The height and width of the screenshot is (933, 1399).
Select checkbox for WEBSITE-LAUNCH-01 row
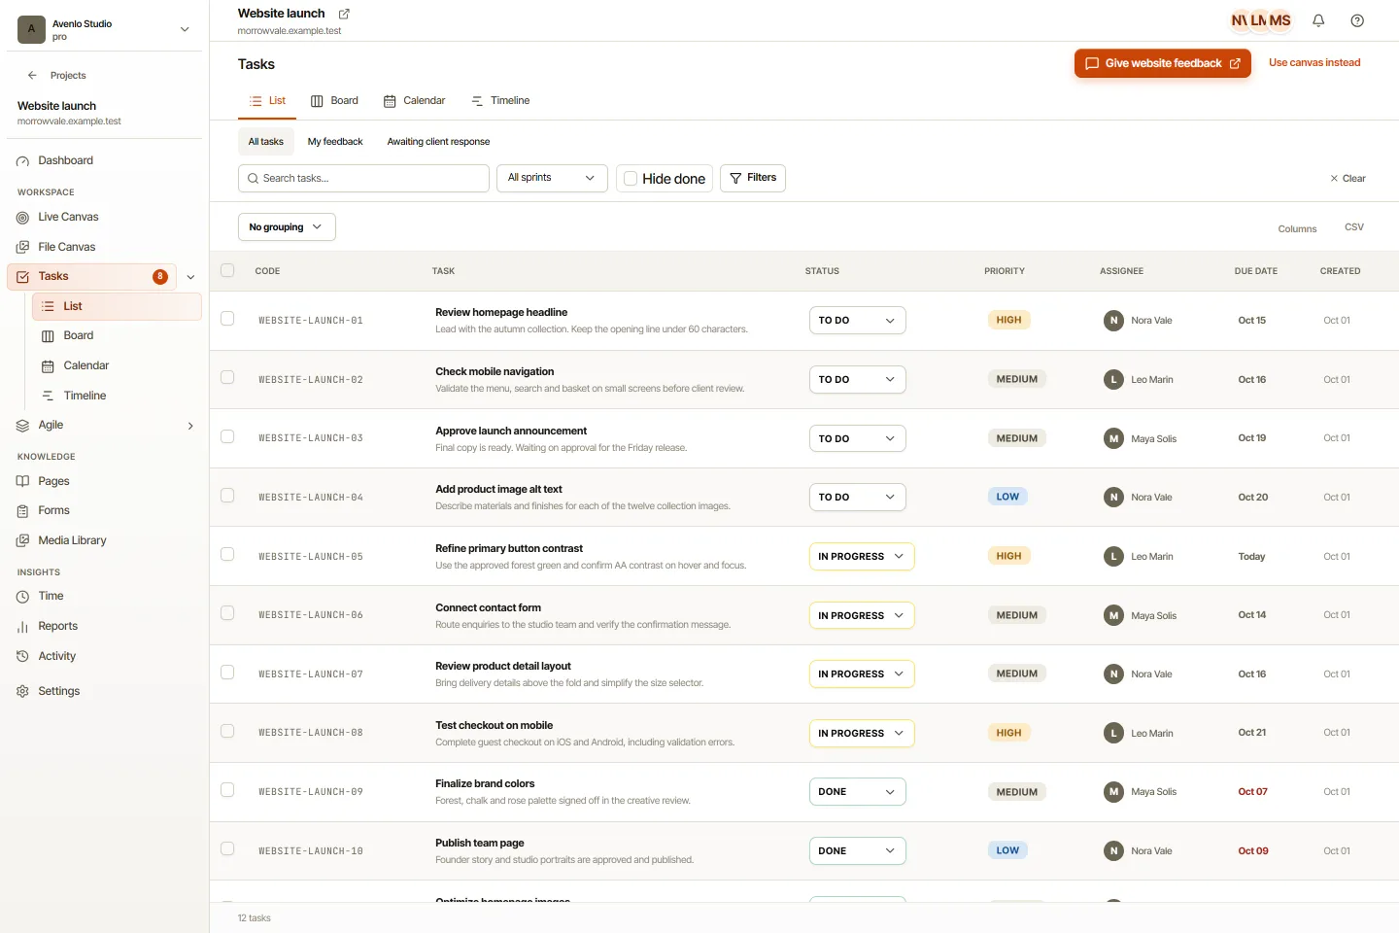(x=227, y=318)
